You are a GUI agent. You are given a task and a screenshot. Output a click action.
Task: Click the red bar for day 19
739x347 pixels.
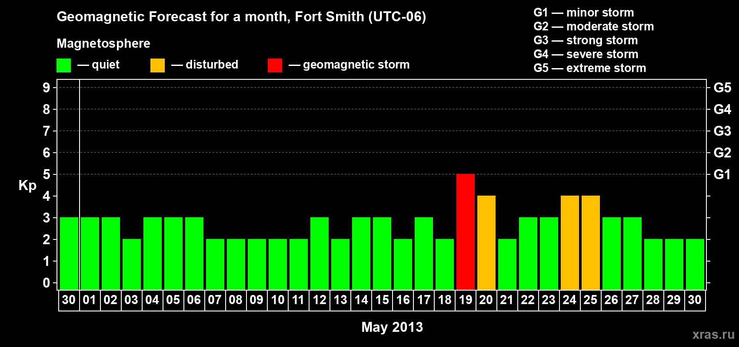click(466, 232)
